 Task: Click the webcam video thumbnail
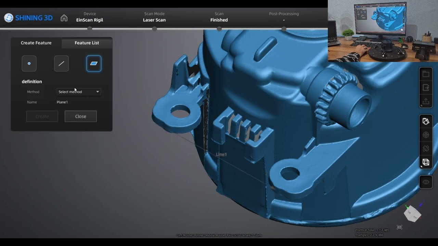(383, 31)
